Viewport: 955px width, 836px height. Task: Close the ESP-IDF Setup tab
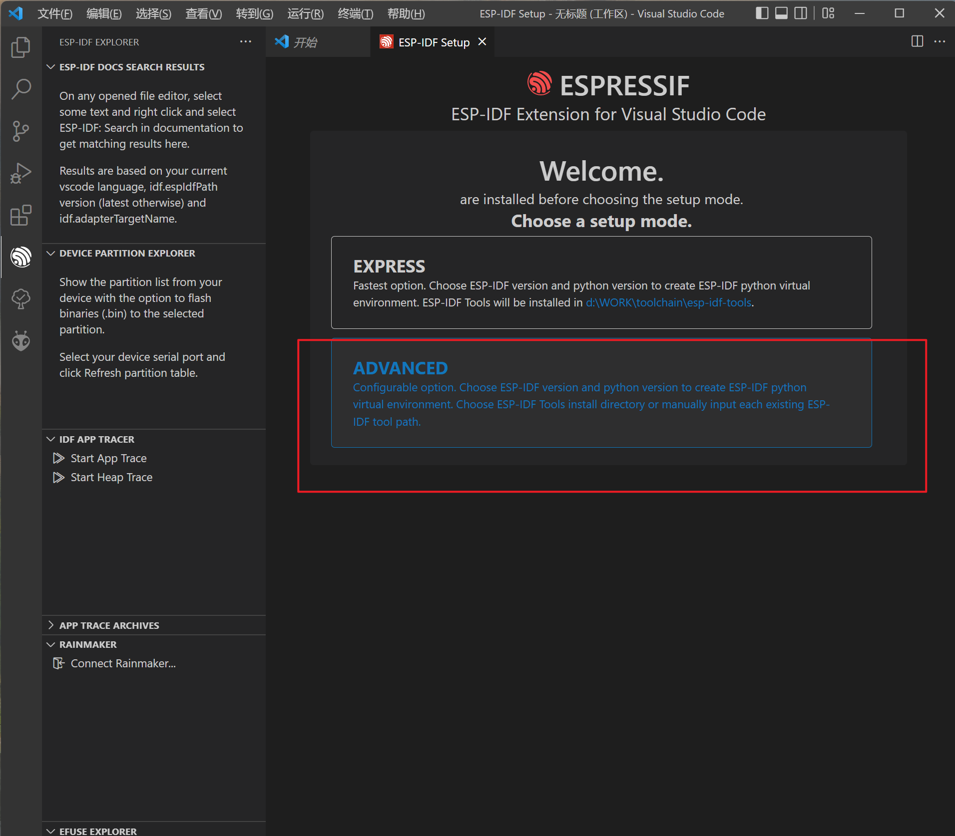pos(482,42)
